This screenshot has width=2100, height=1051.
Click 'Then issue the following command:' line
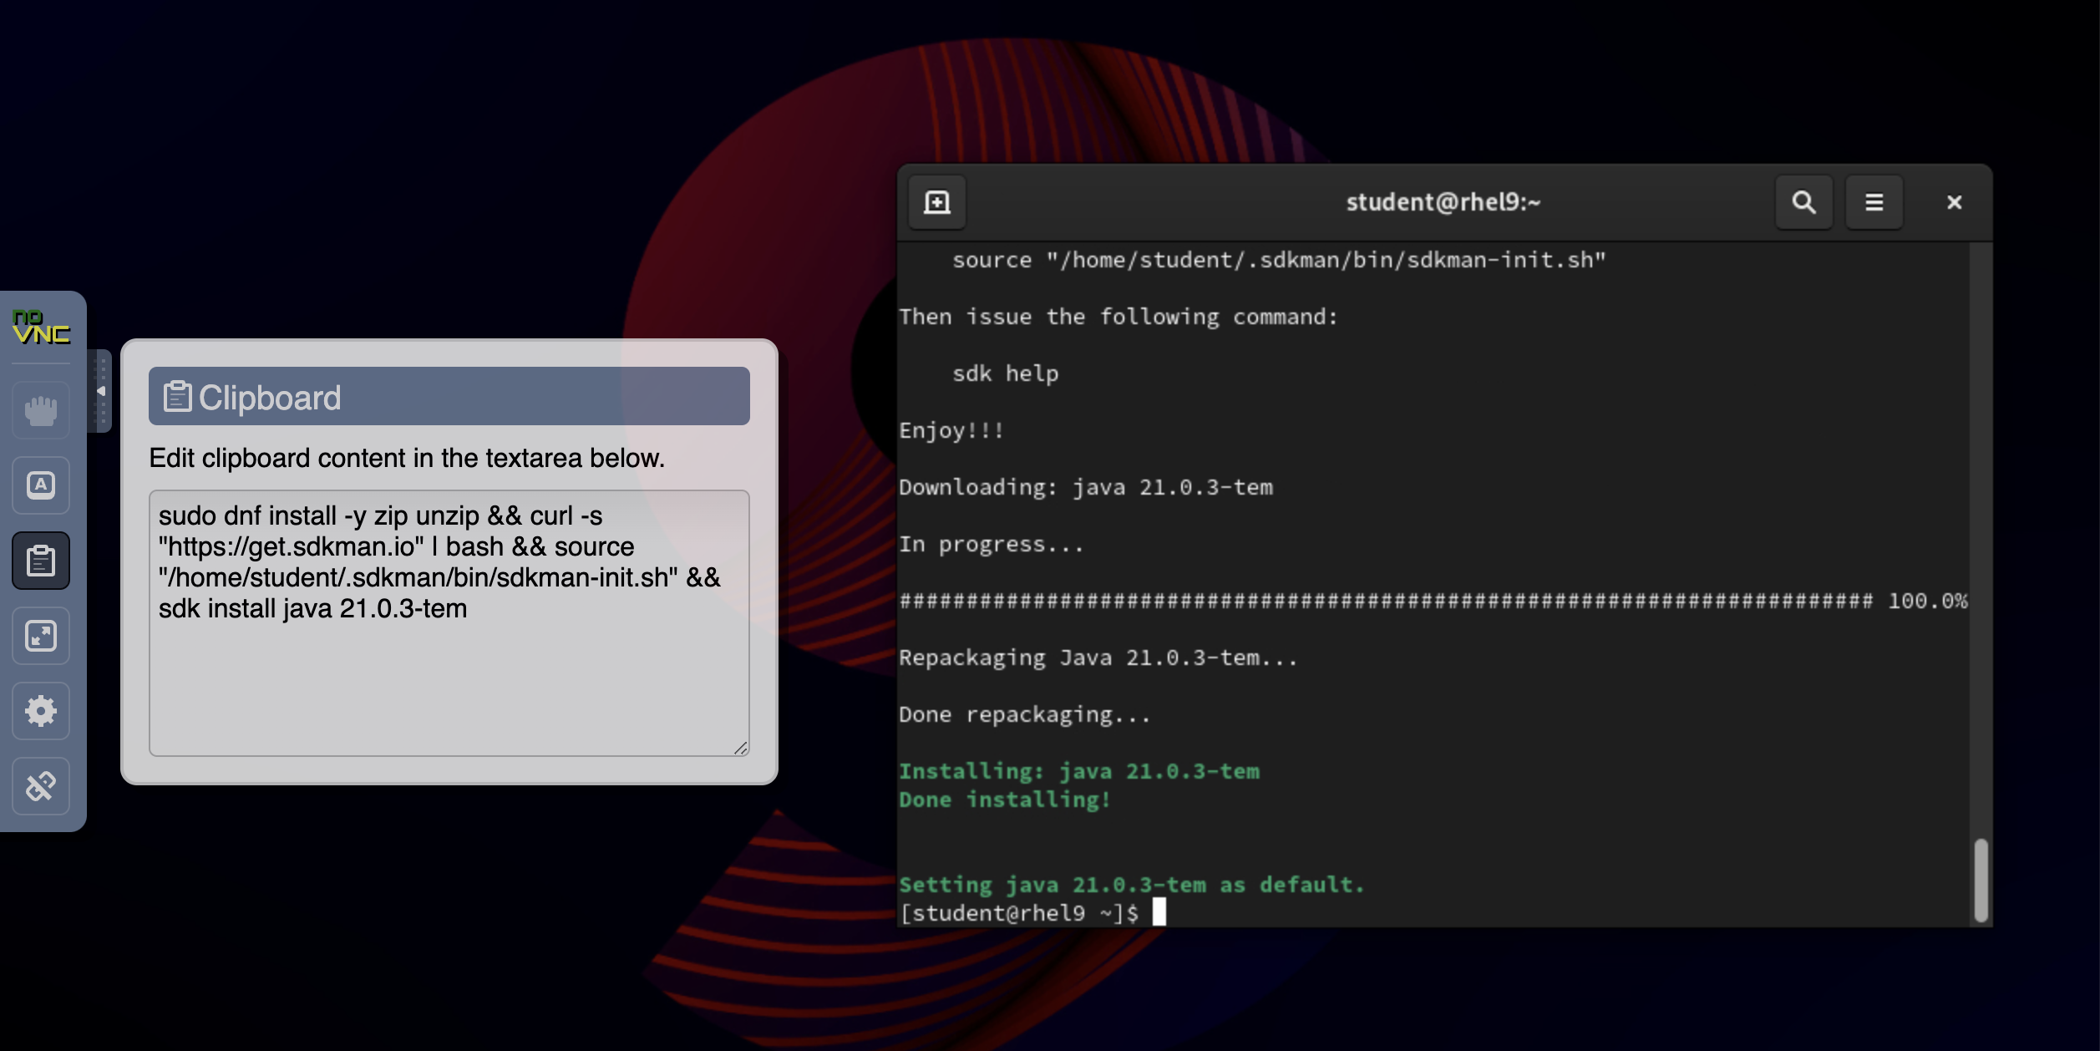click(x=1118, y=317)
